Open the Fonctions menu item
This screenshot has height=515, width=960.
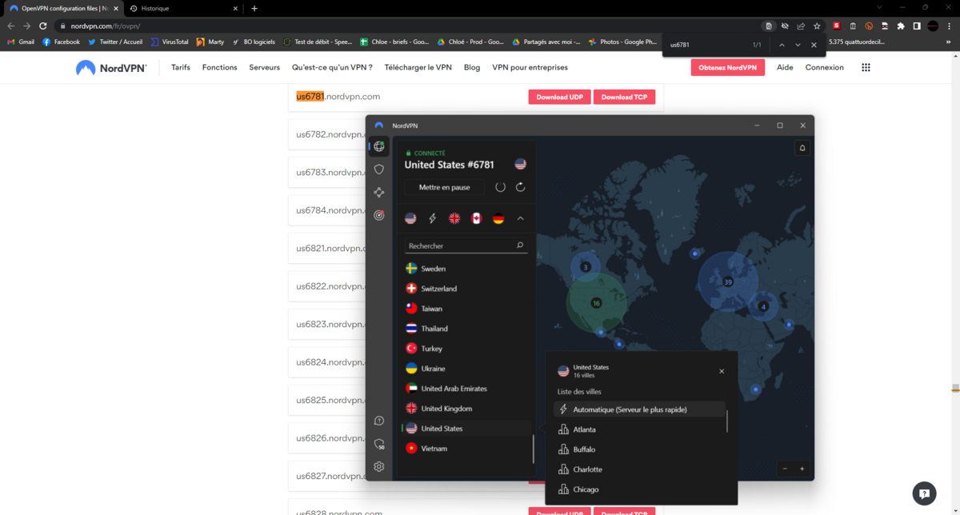220,67
